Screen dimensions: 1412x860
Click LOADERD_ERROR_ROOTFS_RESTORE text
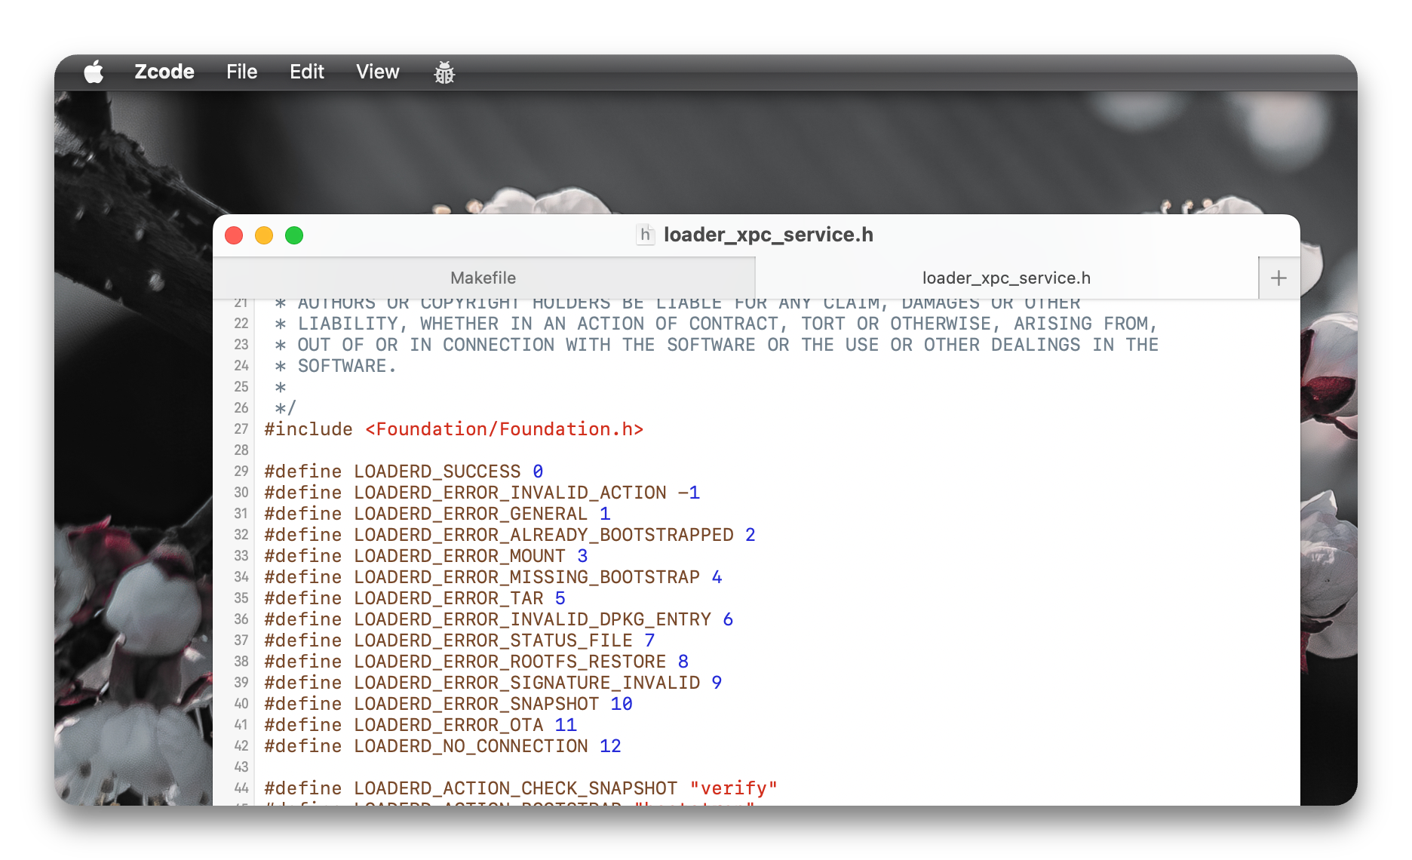coord(510,662)
